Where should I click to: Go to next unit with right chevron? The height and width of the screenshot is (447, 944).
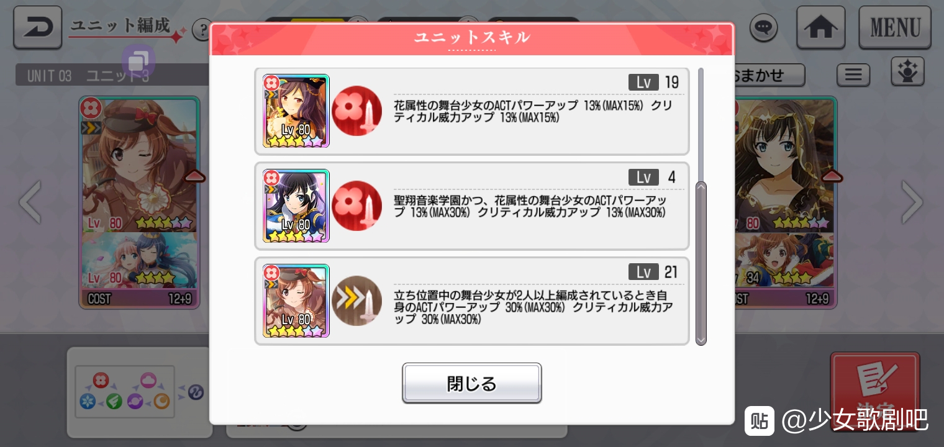click(x=912, y=202)
